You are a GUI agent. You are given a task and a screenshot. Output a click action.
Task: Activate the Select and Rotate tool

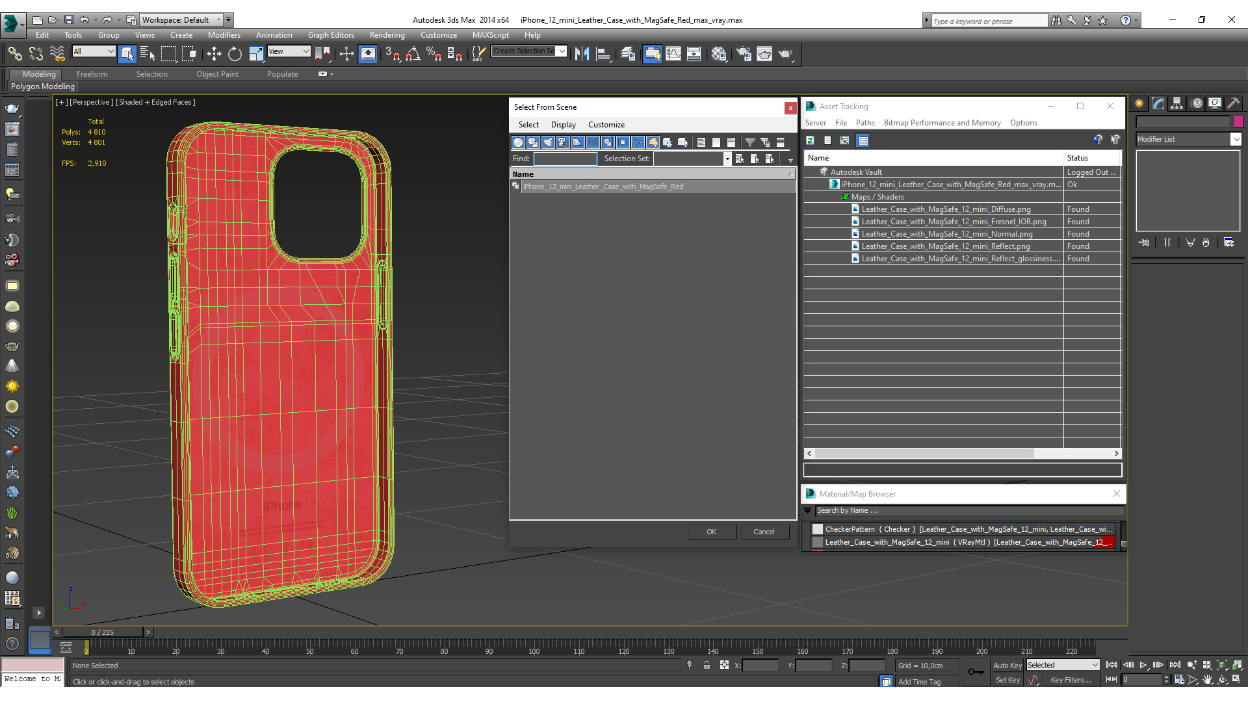[x=235, y=54]
